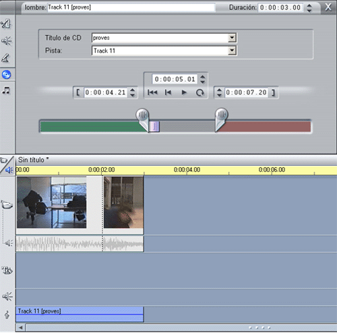
Task: Click the left trim start handle
Action: click(143, 119)
